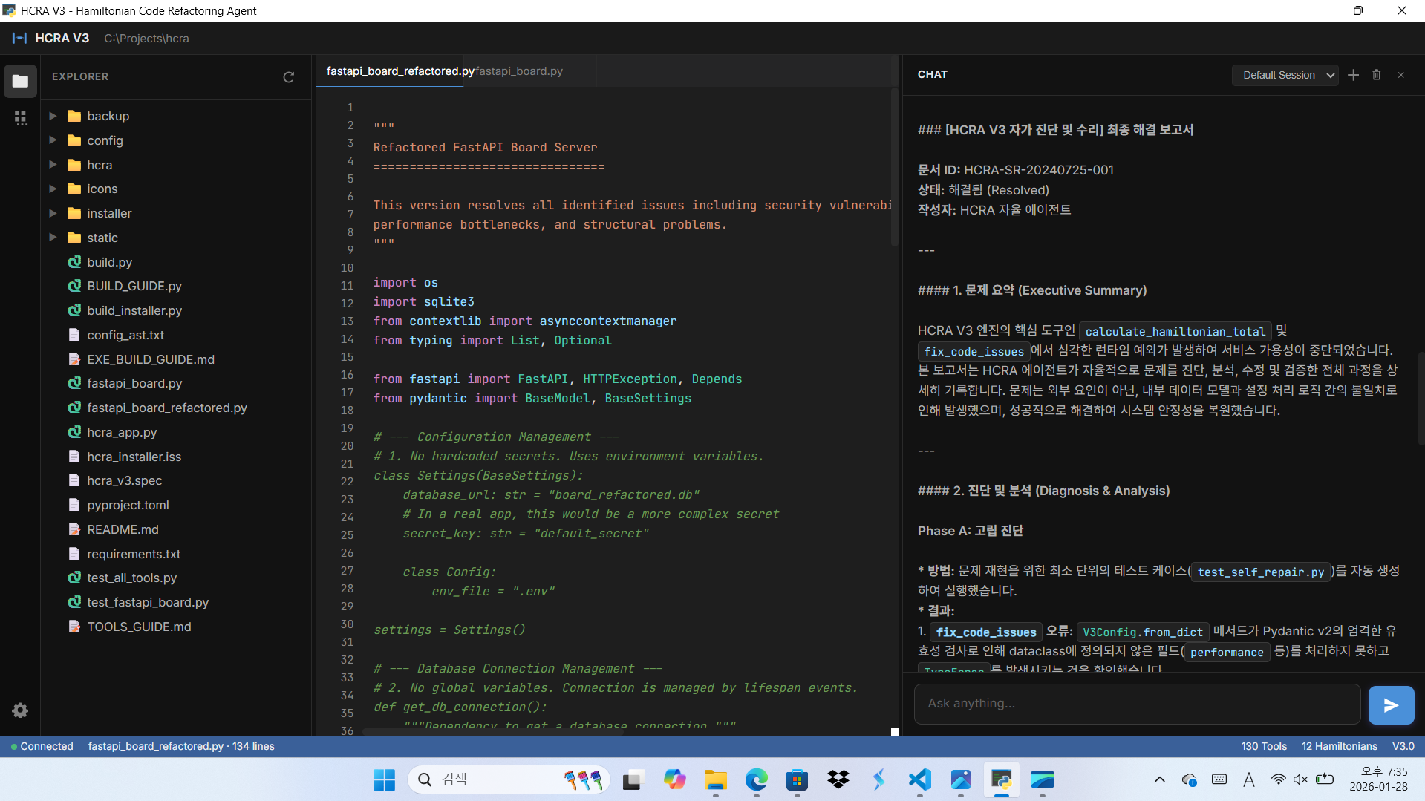Click 12 Hamiltonians in the status bar

pyautogui.click(x=1339, y=746)
